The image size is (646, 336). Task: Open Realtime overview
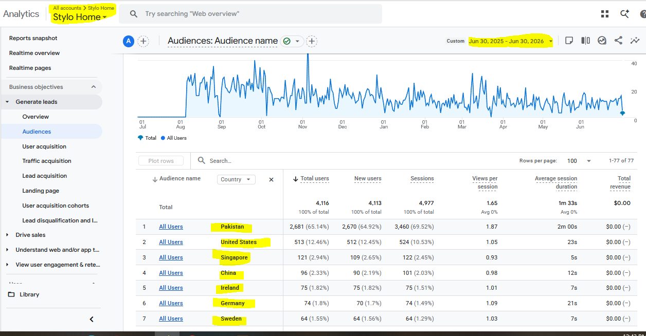tap(34, 53)
